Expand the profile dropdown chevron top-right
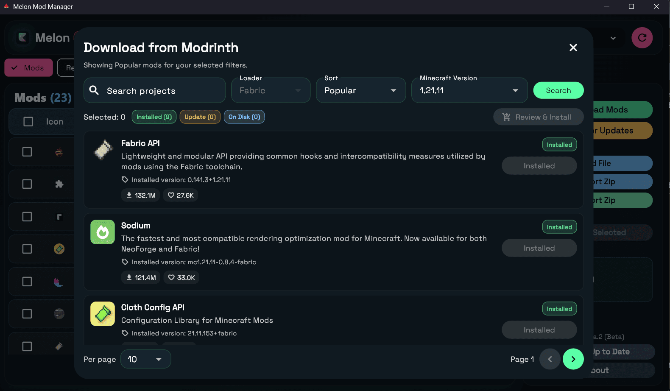 (613, 38)
